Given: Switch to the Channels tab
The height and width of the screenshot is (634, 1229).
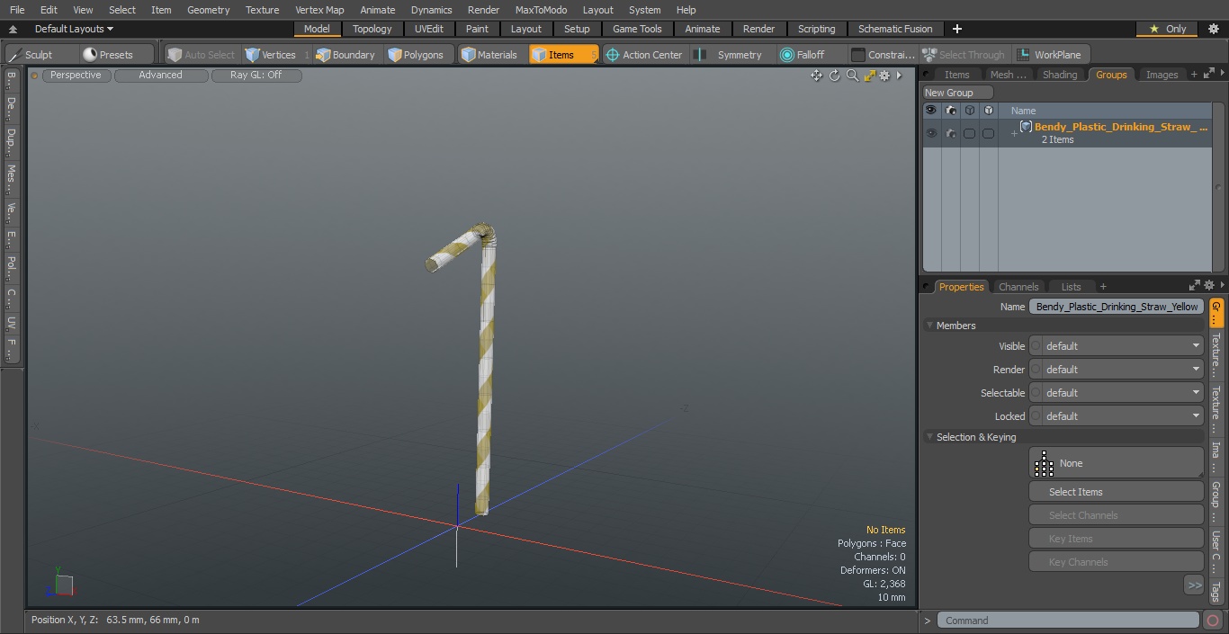Looking at the screenshot, I should [1018, 287].
